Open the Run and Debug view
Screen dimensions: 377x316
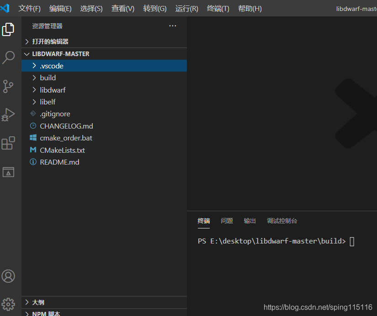[x=8, y=114]
